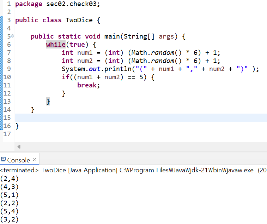Click the terminated TwoDice launch description
This screenshot has height=224, width=267.
click(133, 170)
